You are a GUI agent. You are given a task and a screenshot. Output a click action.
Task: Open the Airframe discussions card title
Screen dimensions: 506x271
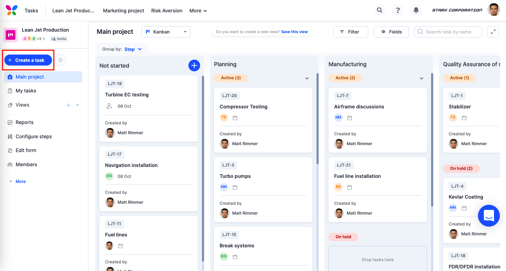tap(359, 107)
